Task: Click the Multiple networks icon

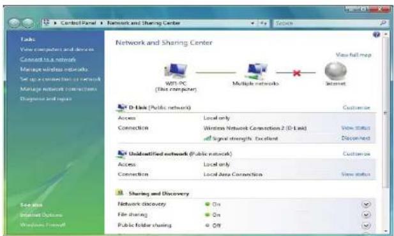Action: click(x=256, y=71)
